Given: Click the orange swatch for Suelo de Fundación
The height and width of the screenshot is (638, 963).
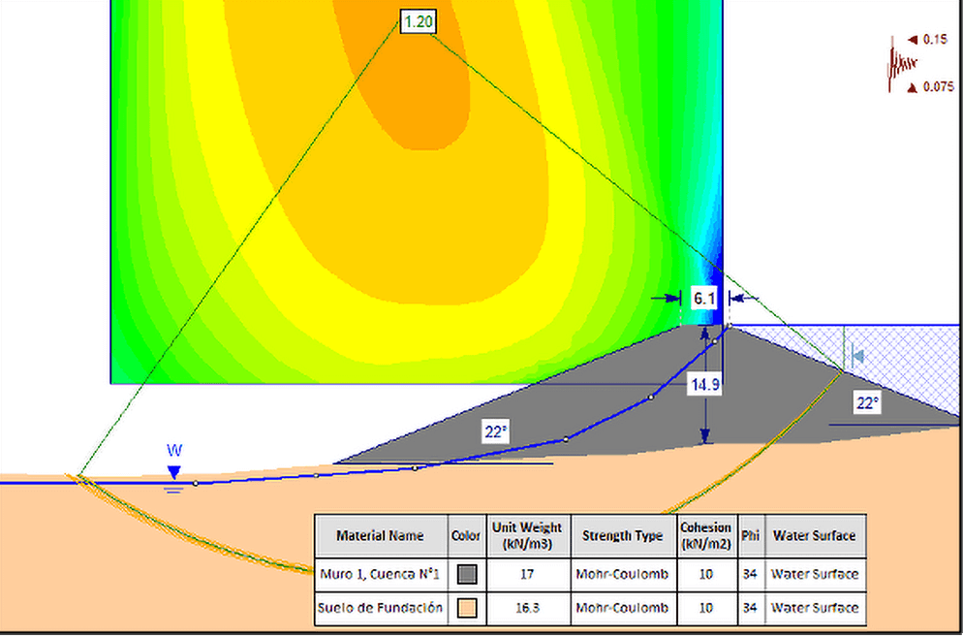Looking at the screenshot, I should point(466,608).
